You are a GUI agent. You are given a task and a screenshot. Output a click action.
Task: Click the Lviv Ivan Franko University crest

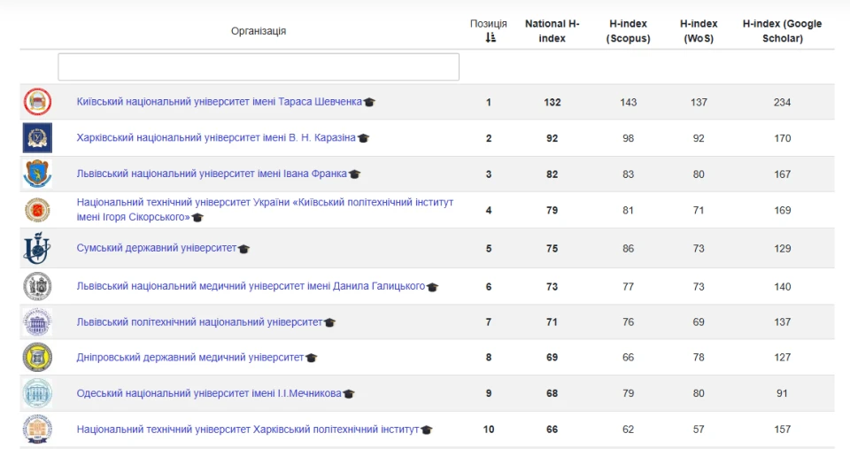coord(37,174)
